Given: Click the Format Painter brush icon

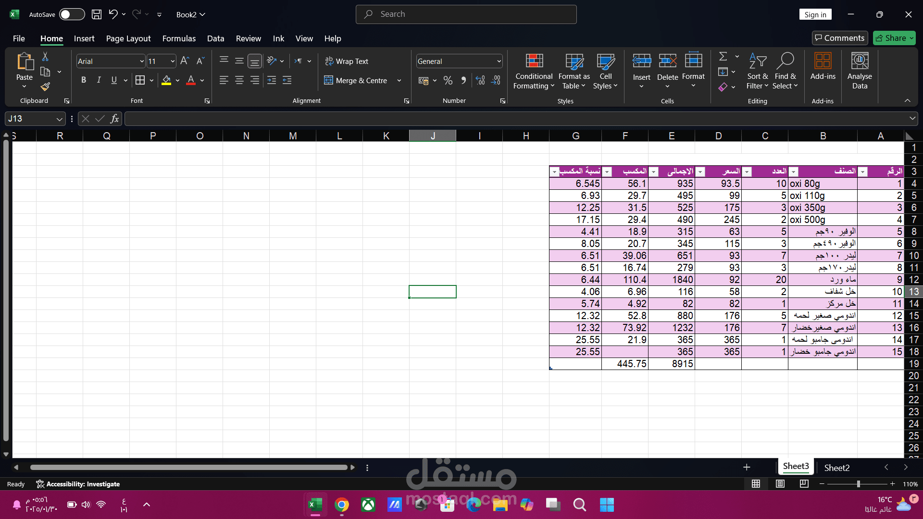Looking at the screenshot, I should (x=45, y=87).
